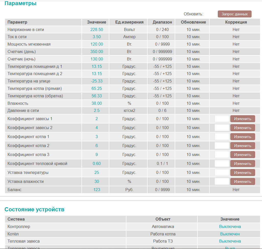Toggle Работа котла state Выключен

pos(230,234)
